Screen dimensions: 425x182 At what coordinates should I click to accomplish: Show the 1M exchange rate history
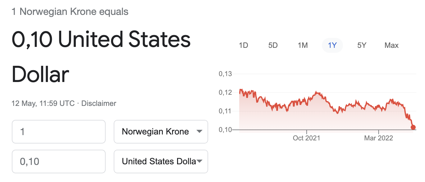[x=303, y=45]
